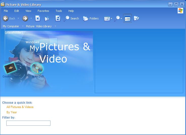Open the All Pictures & Videos link

tap(20, 107)
